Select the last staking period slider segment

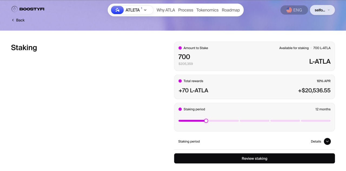click(x=315, y=121)
